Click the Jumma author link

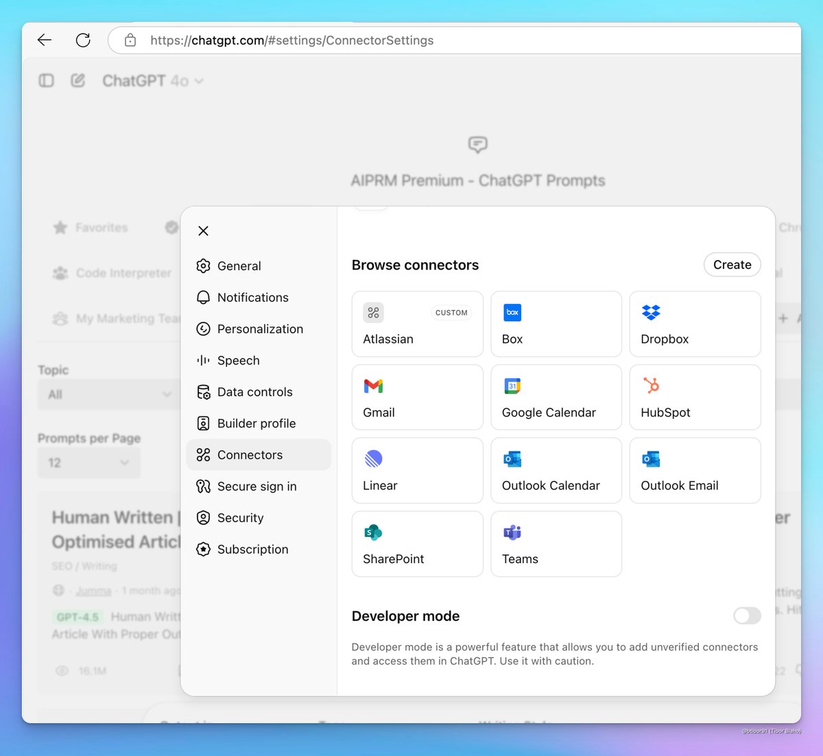point(93,591)
